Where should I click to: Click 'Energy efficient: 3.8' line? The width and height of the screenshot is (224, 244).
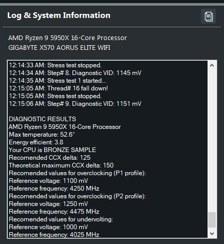click(36, 142)
